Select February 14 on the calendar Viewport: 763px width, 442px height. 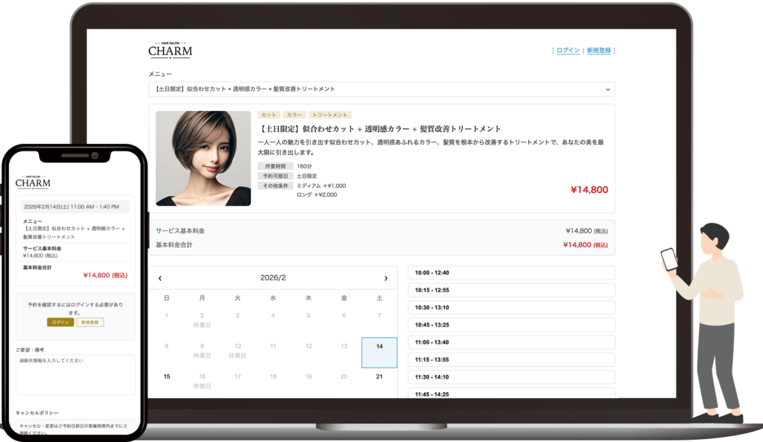click(379, 352)
